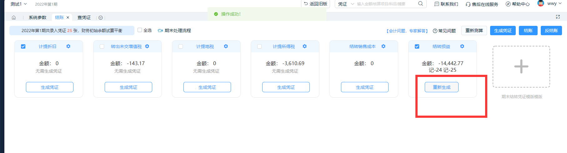Uncheck the 结转损益 checkbox
Viewport: 567px width, 153px height.
tap(417, 46)
